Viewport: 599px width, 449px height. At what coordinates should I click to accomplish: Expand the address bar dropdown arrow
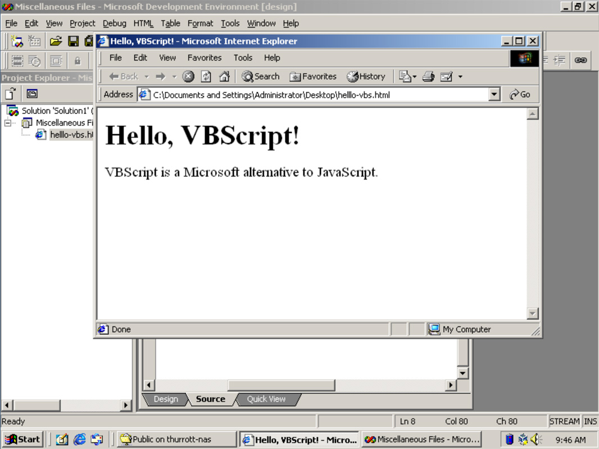[494, 94]
